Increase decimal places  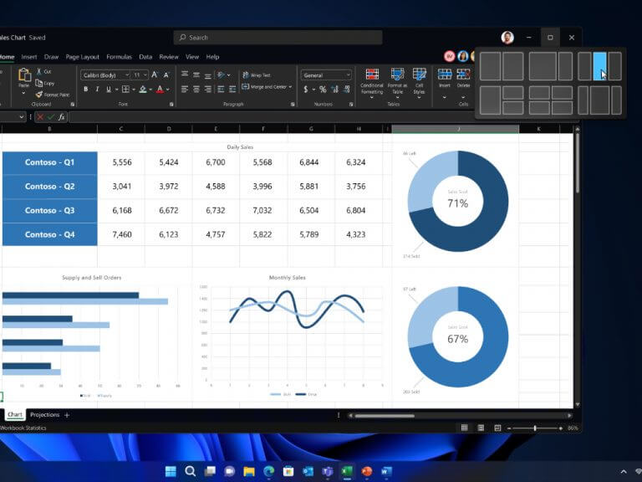point(335,89)
